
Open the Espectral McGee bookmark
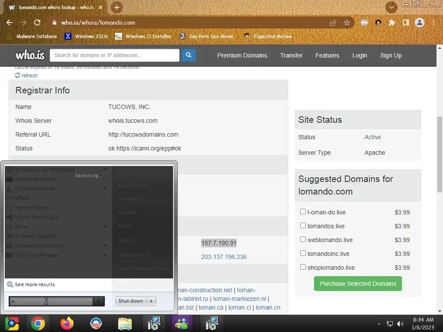point(267,36)
